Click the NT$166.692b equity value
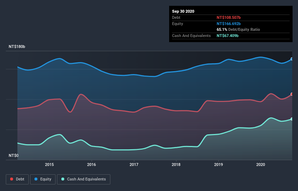 tap(229, 24)
